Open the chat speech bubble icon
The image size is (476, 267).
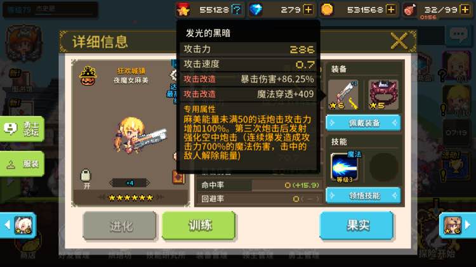pos(458,34)
